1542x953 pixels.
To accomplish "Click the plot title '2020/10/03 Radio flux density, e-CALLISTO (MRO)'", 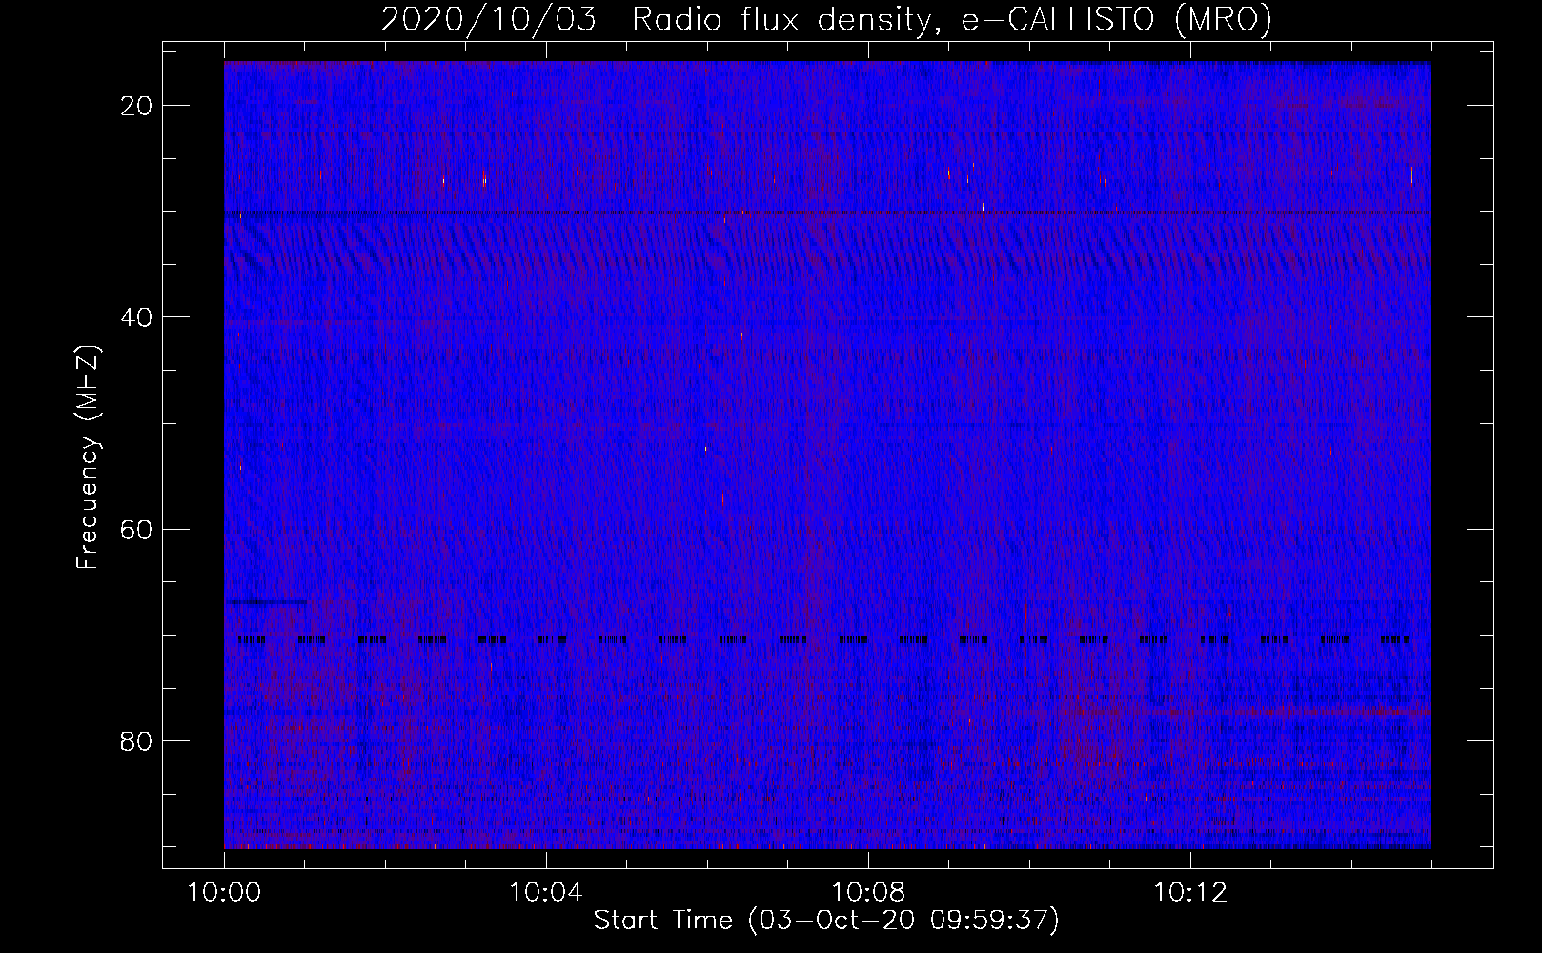I will click(826, 19).
